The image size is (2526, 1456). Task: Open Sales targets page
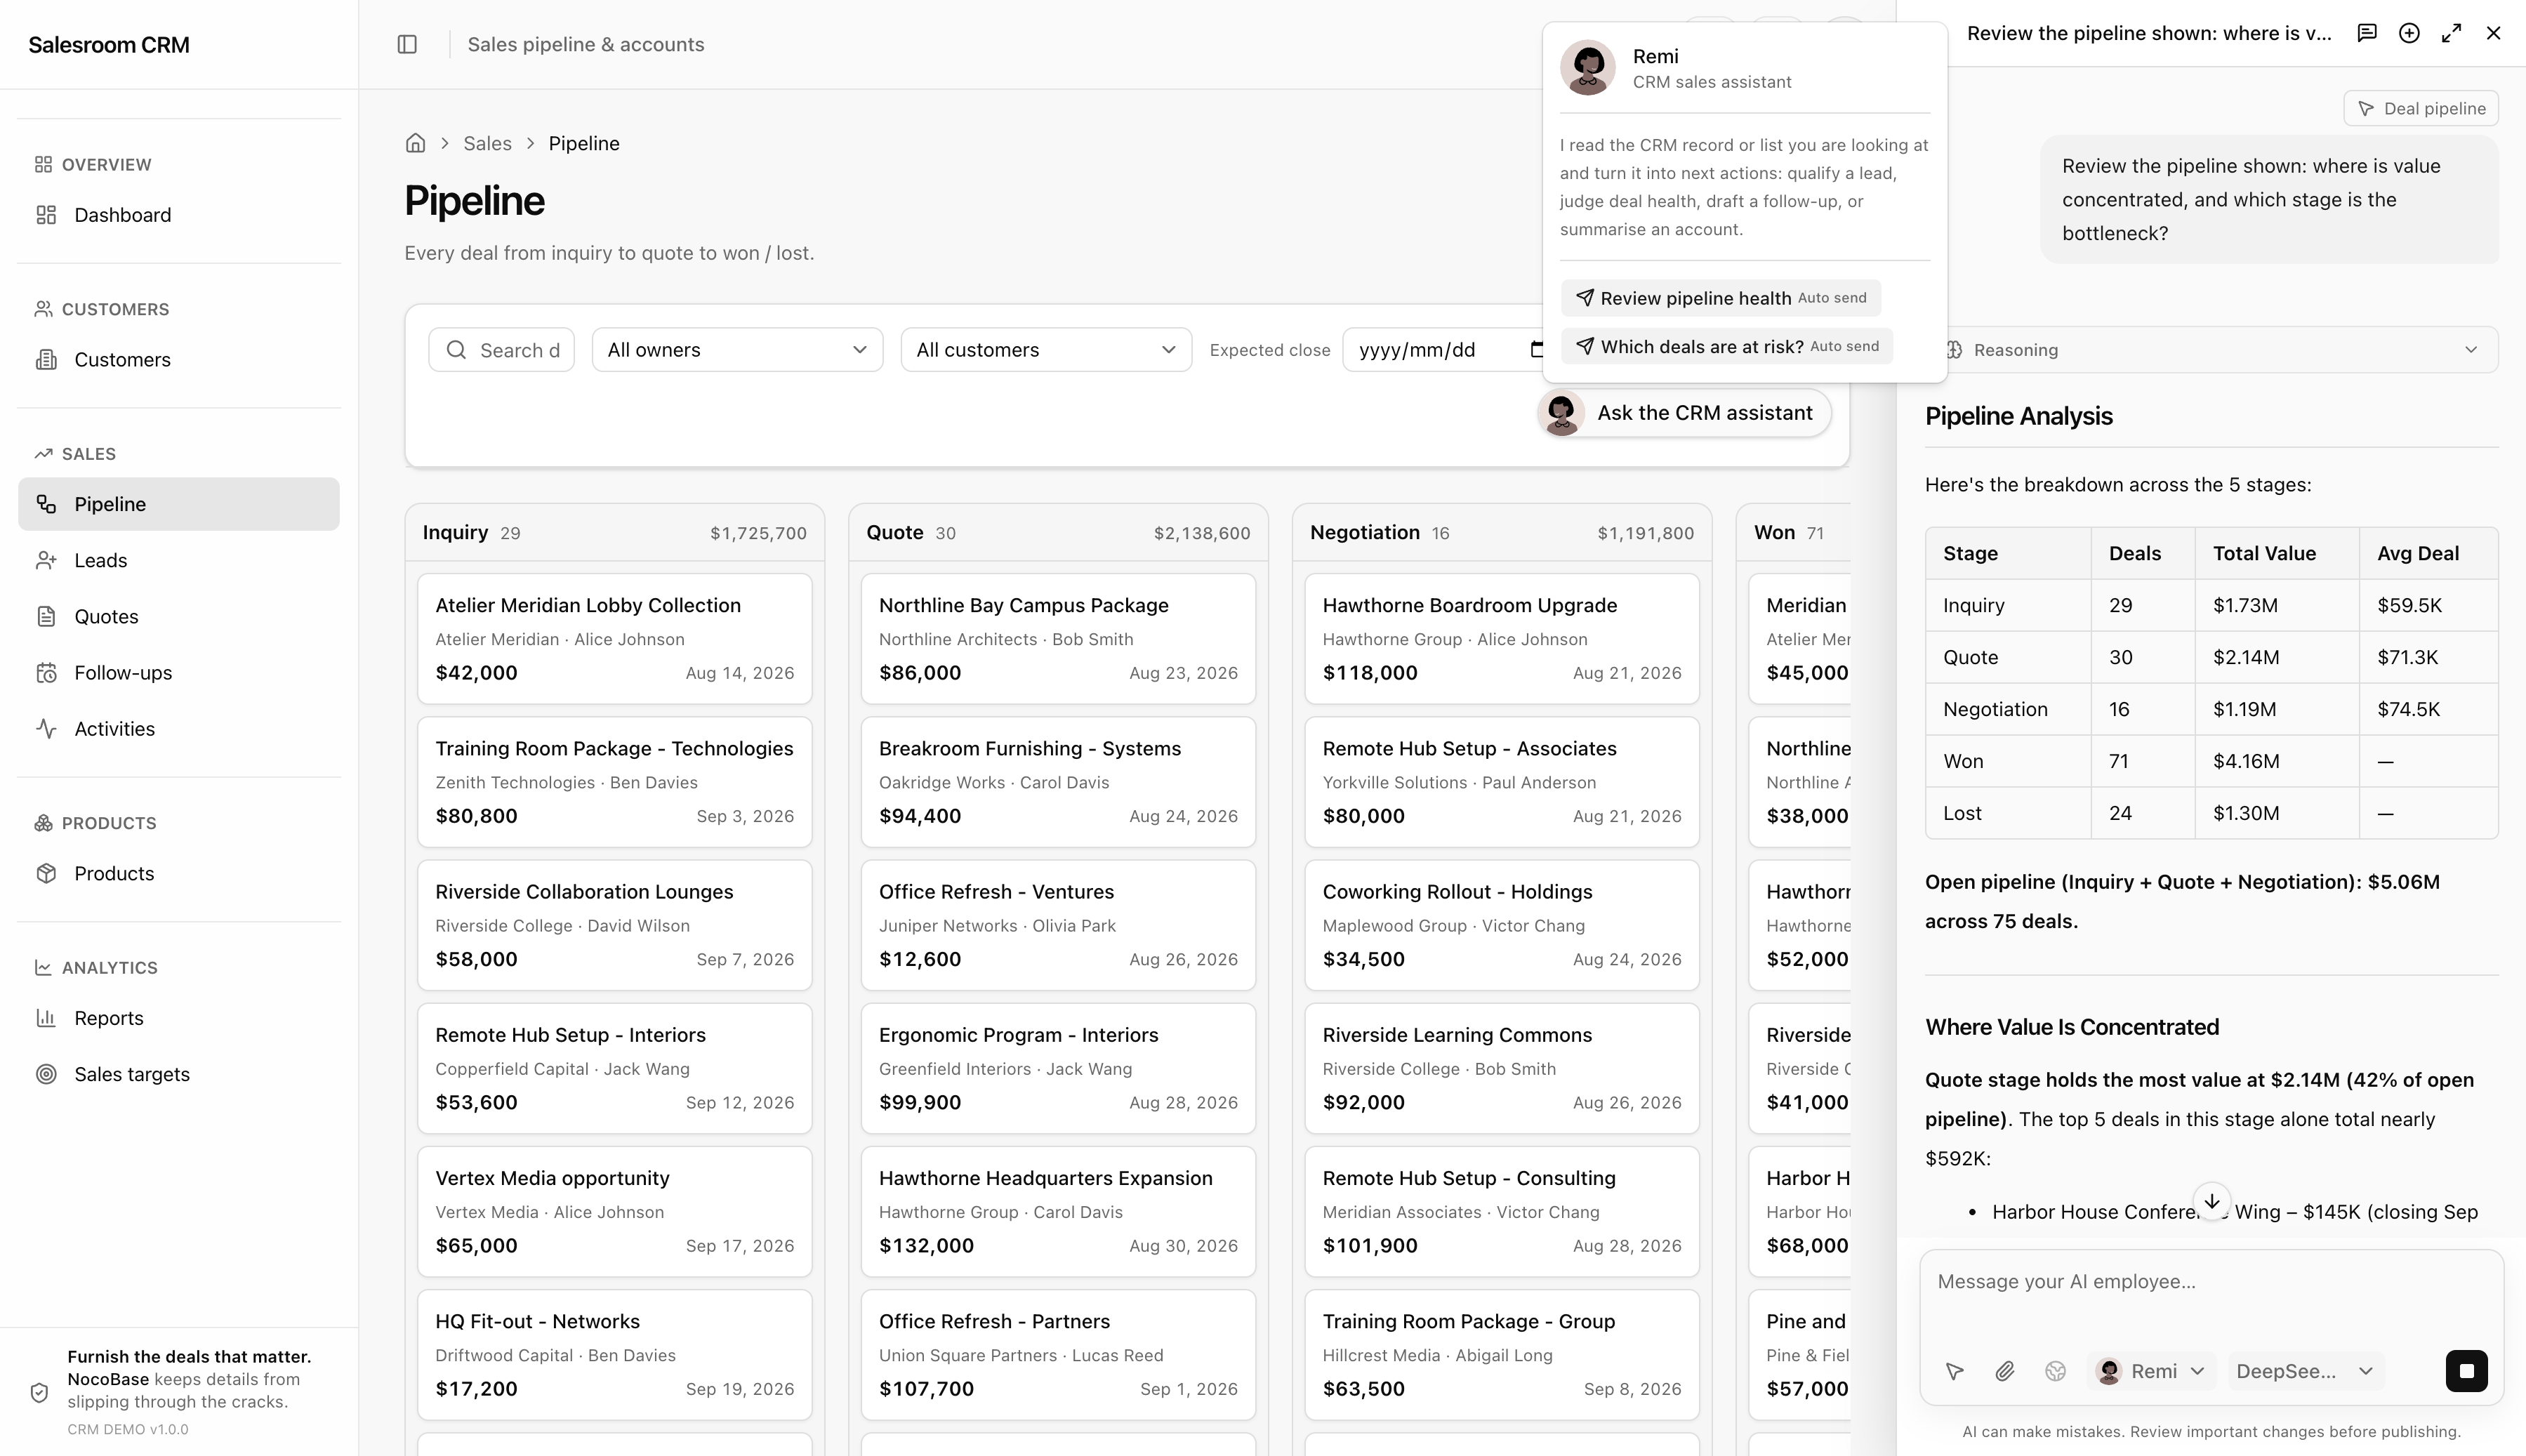coord(179,1074)
